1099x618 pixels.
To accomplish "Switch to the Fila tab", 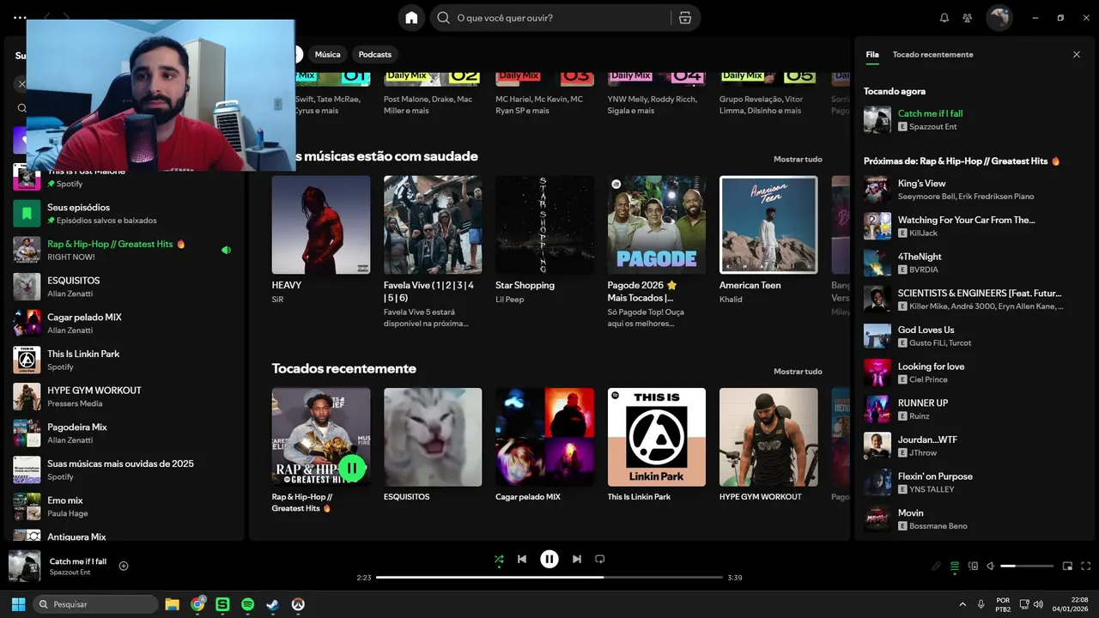I will click(872, 54).
